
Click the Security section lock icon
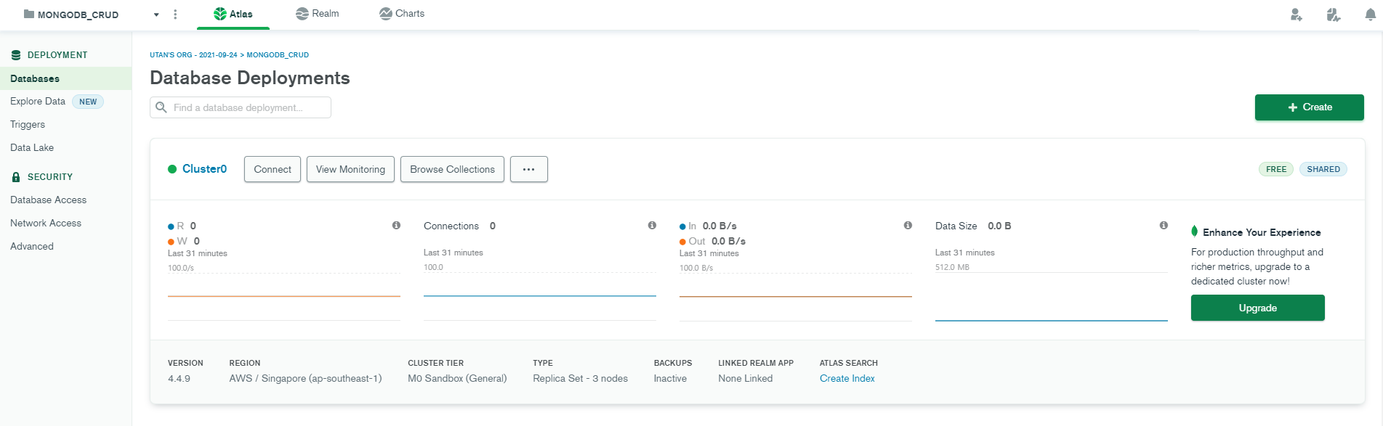[x=16, y=177]
